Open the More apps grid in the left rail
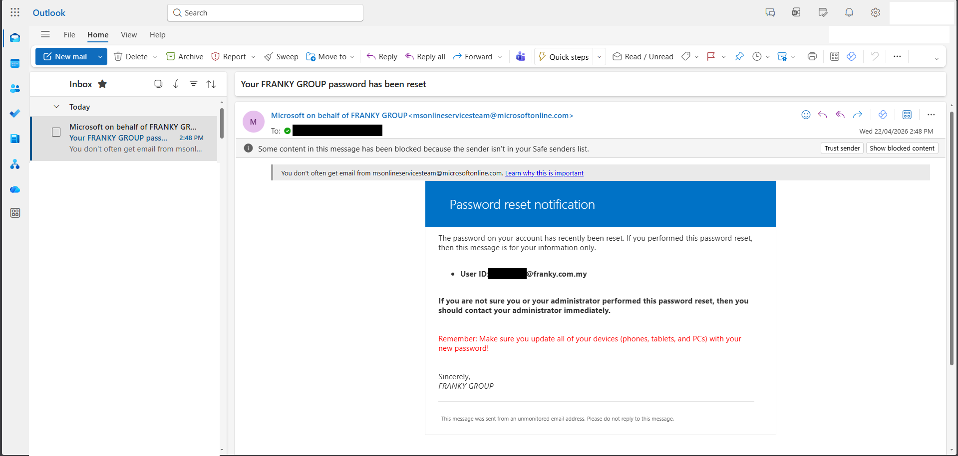The height and width of the screenshot is (456, 958). (x=15, y=213)
